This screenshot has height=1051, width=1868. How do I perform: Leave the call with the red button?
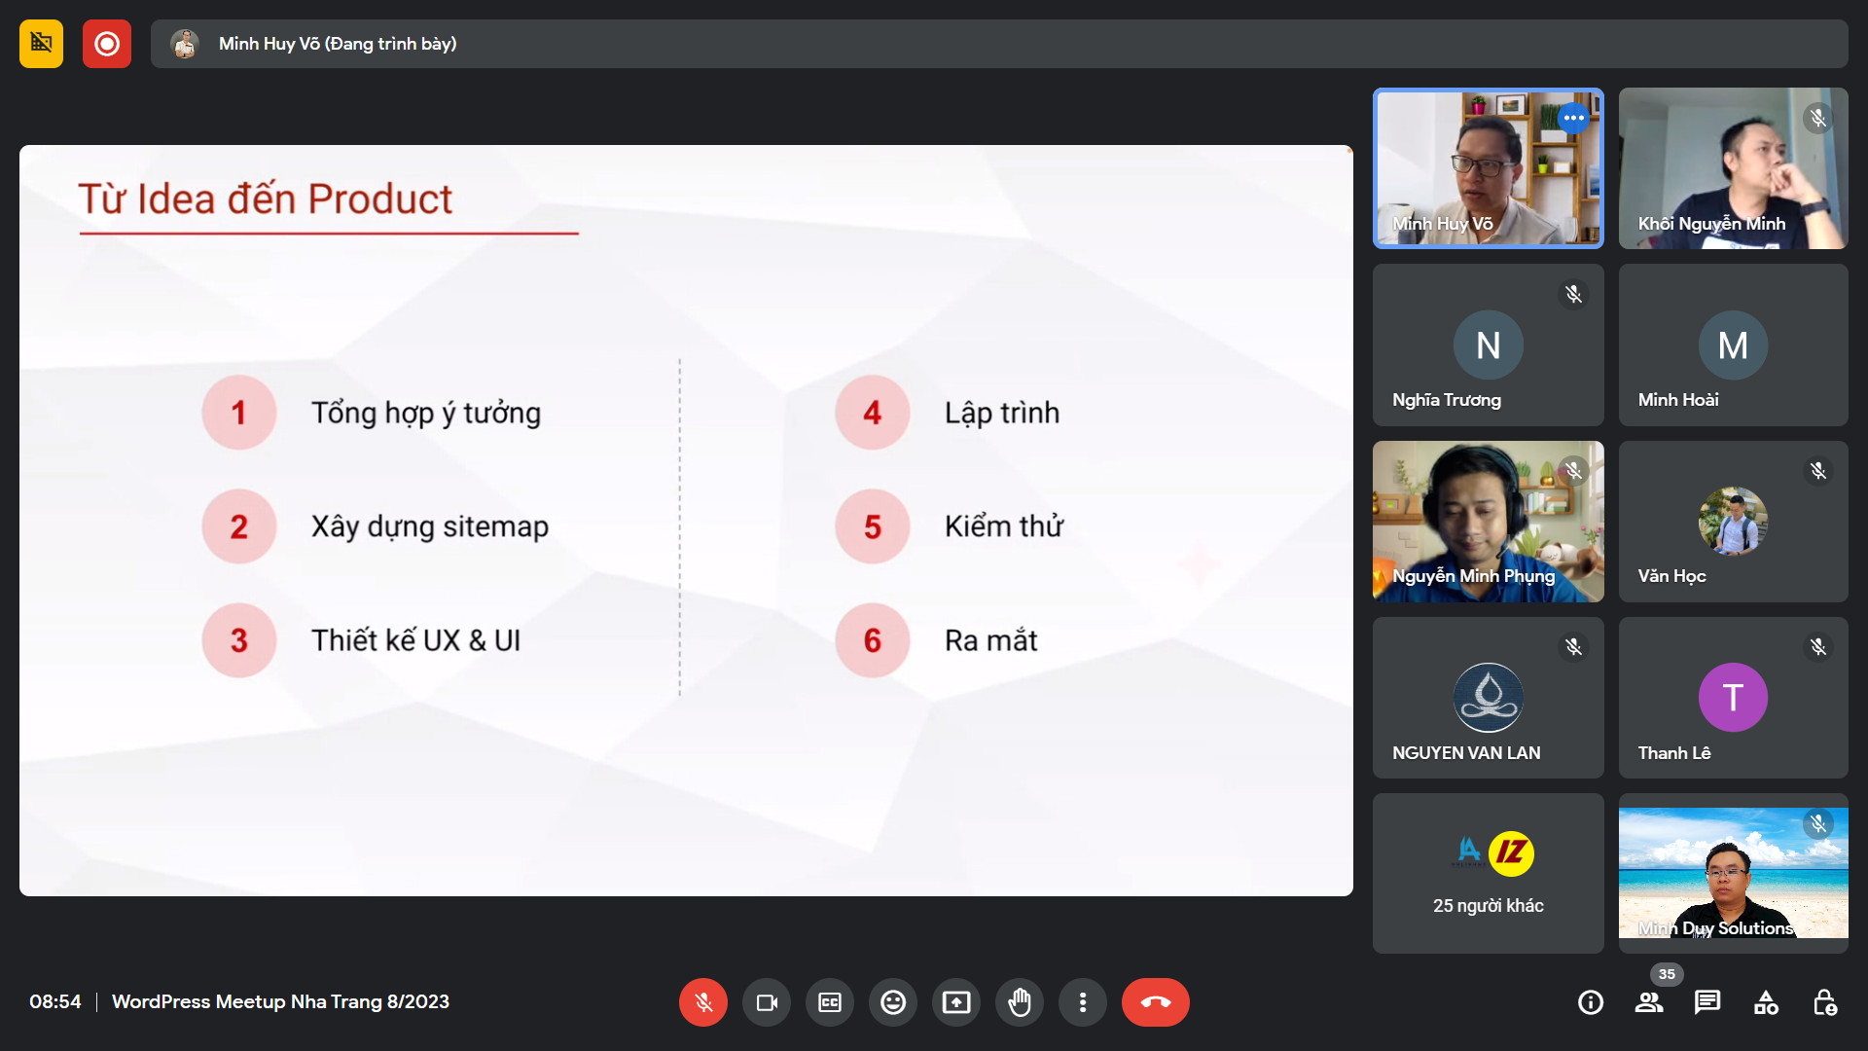(1155, 1002)
